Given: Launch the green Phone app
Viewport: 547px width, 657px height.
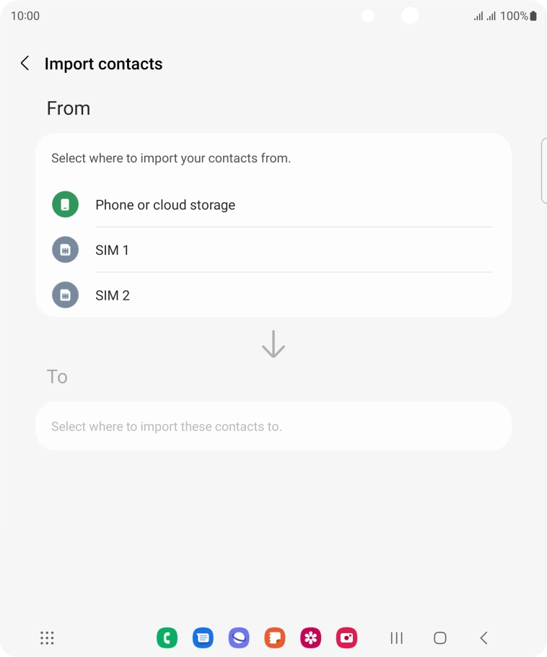Looking at the screenshot, I should coord(167,638).
